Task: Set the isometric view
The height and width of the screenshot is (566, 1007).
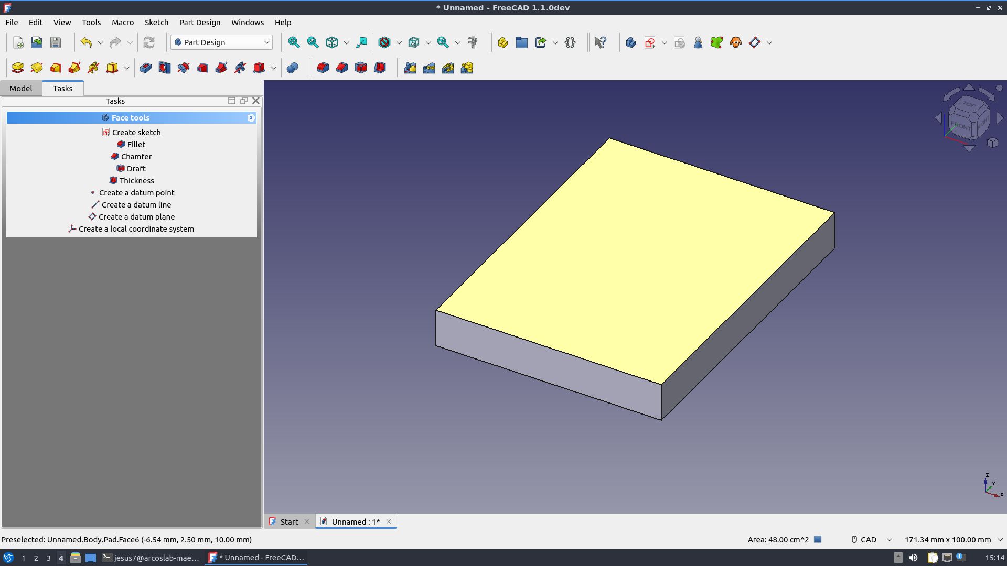Action: tap(332, 42)
